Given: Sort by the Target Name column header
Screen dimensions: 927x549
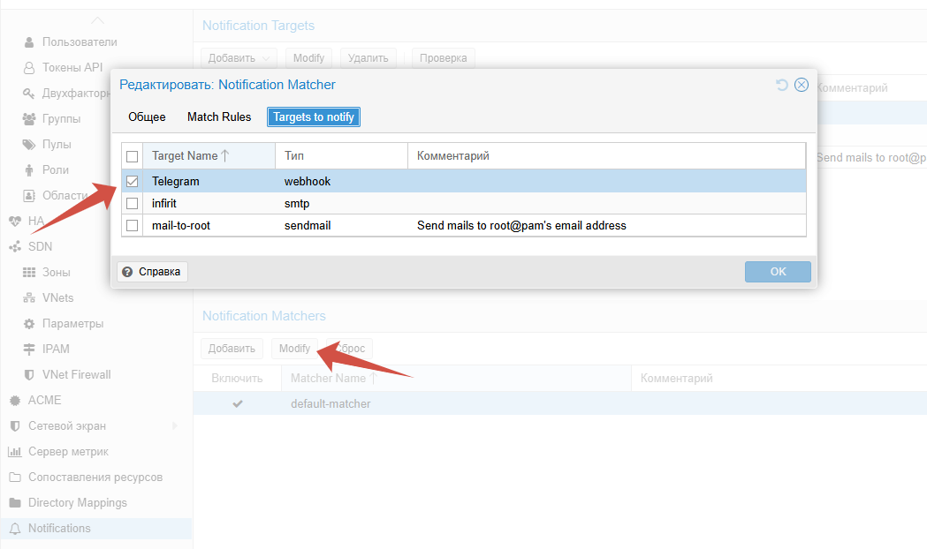Looking at the screenshot, I should tap(209, 156).
